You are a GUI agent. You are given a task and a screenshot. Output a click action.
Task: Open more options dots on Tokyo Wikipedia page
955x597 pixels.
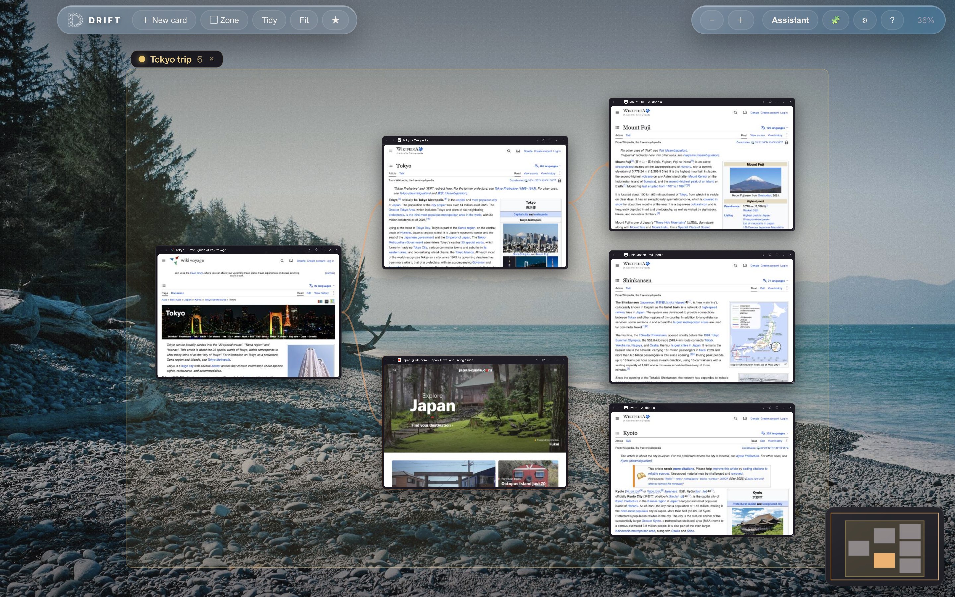point(560,173)
